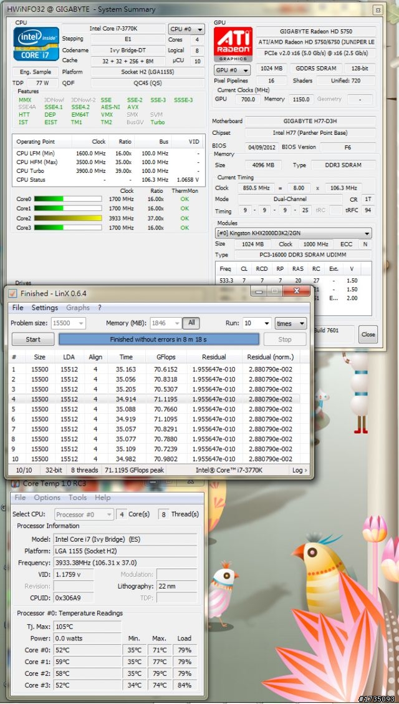Open the File menu in LinX

[x=18, y=308]
